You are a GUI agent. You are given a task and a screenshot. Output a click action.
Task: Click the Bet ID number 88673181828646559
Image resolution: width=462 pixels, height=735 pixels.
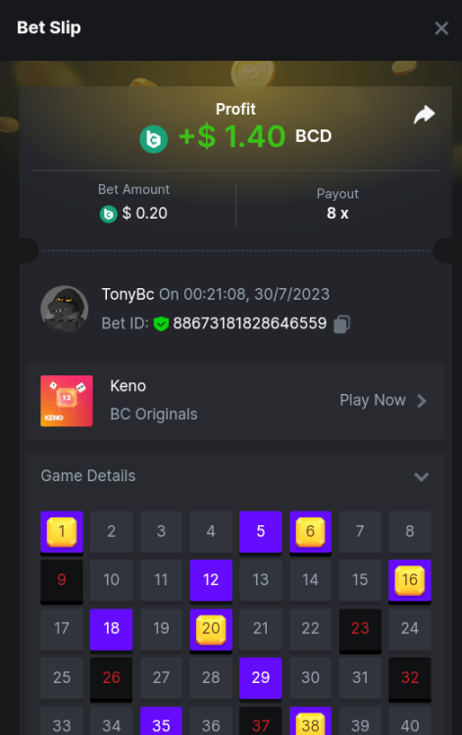click(249, 323)
